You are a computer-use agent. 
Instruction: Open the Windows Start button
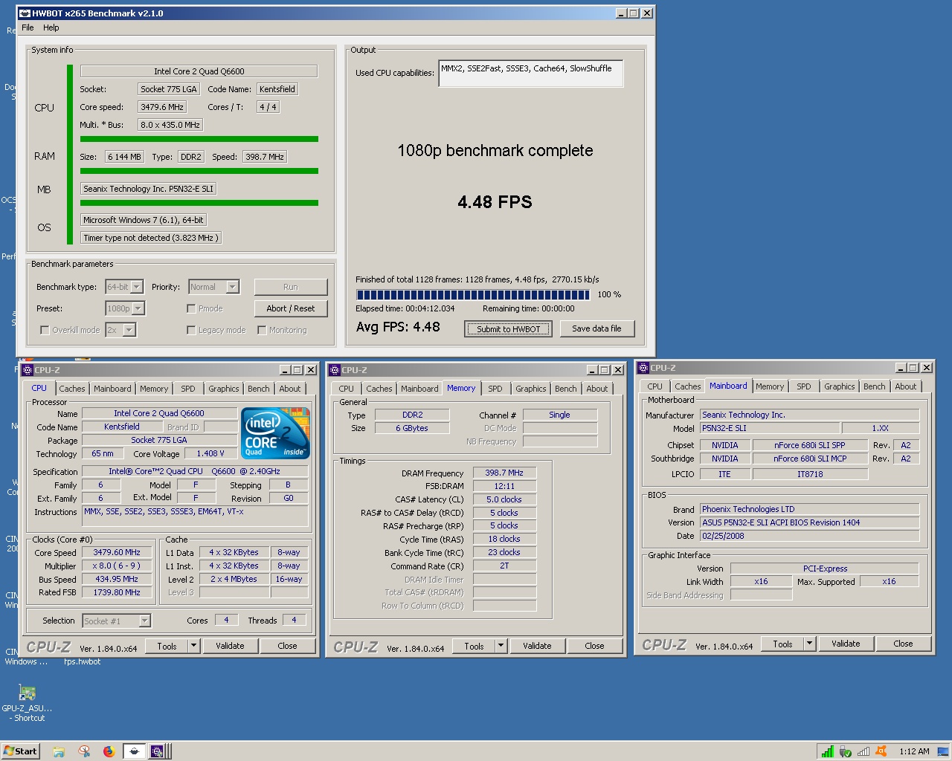point(20,751)
